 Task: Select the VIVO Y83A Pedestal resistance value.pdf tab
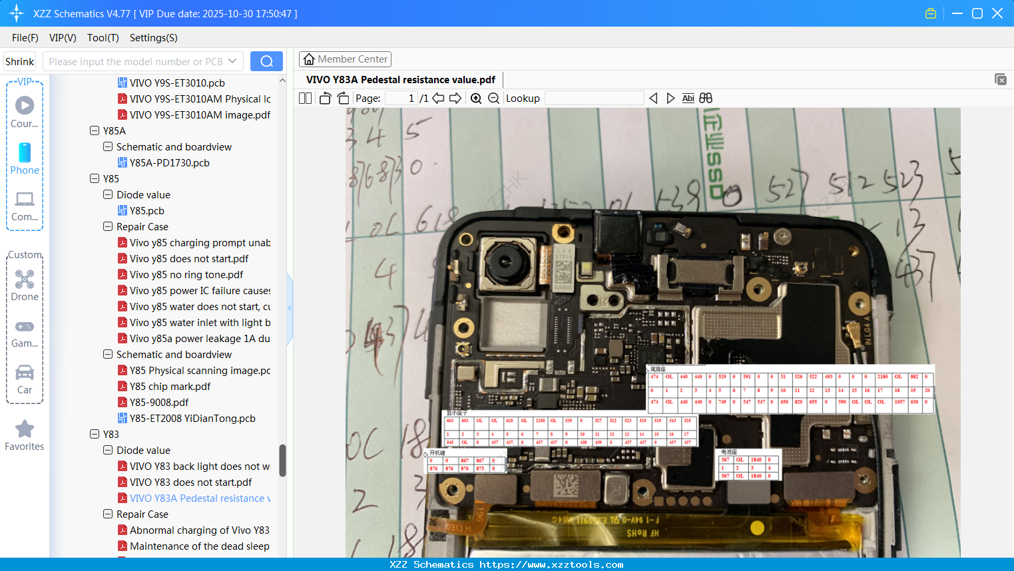[401, 80]
